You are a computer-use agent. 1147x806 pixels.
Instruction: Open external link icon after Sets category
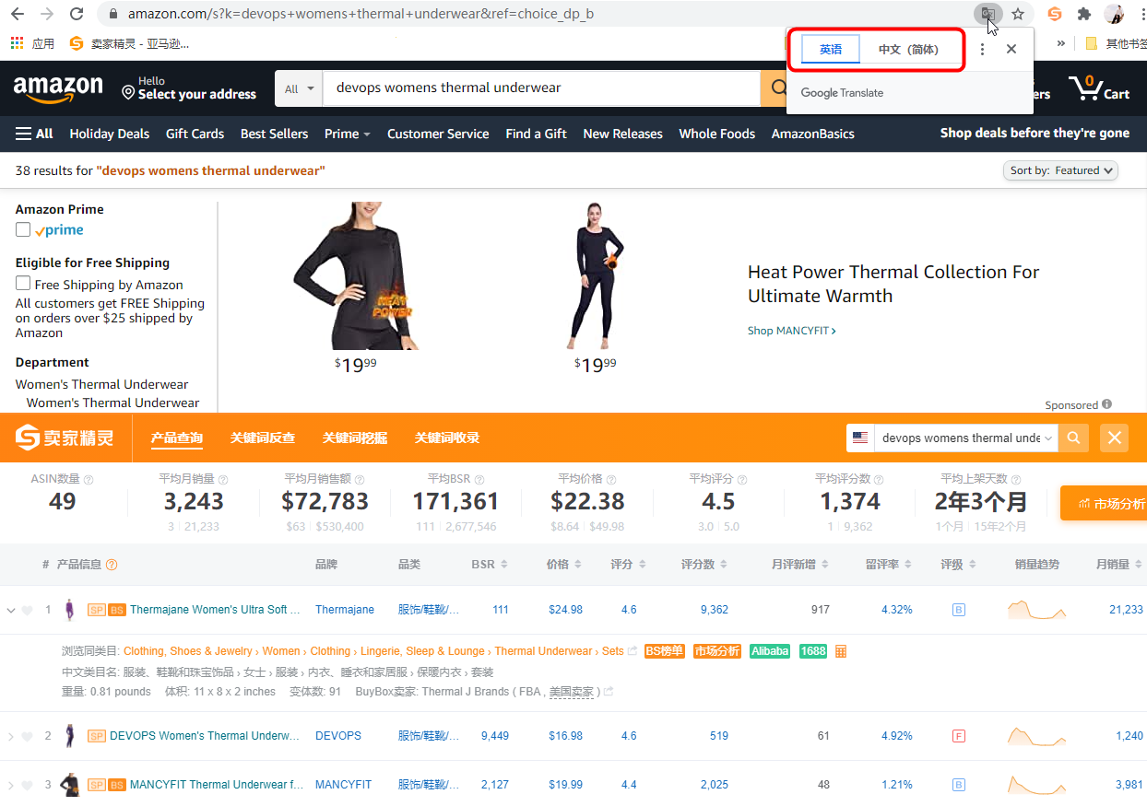coord(633,651)
